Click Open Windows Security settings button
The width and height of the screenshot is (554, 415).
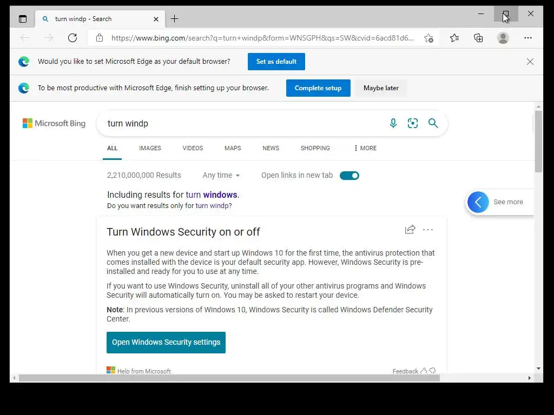point(166,342)
